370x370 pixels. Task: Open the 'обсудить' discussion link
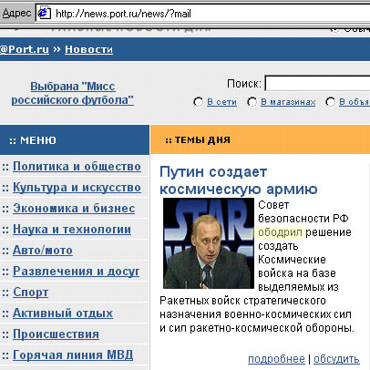pos(336,359)
